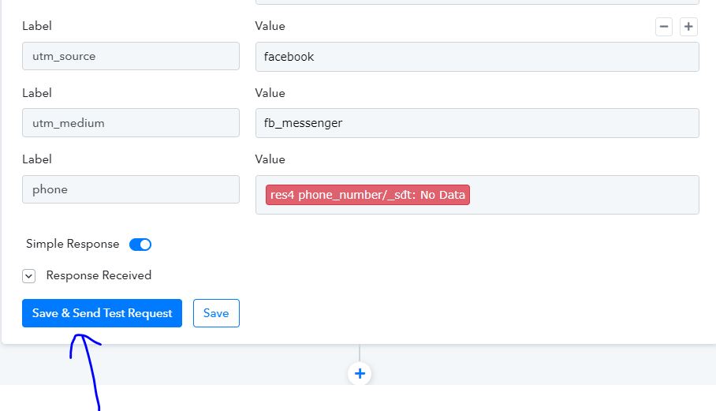716x411 pixels.
Task: Focus the utm_source label field
Action: pyautogui.click(x=131, y=56)
